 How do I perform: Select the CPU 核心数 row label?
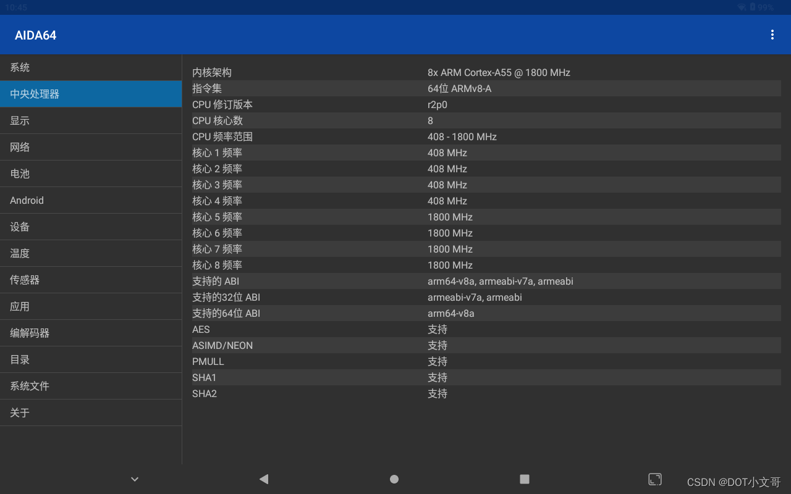pyautogui.click(x=218, y=120)
